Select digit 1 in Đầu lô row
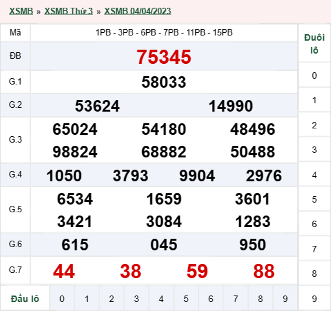Viewport: 331px width, 311px height. (x=87, y=299)
